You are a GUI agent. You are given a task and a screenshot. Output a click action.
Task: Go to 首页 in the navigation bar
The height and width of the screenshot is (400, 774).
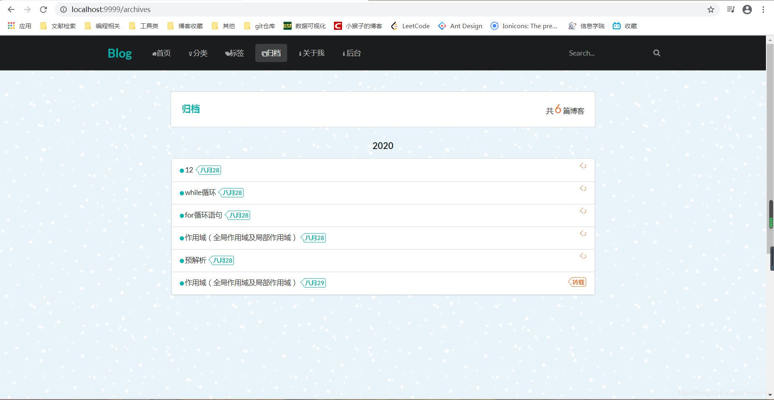[x=161, y=53]
